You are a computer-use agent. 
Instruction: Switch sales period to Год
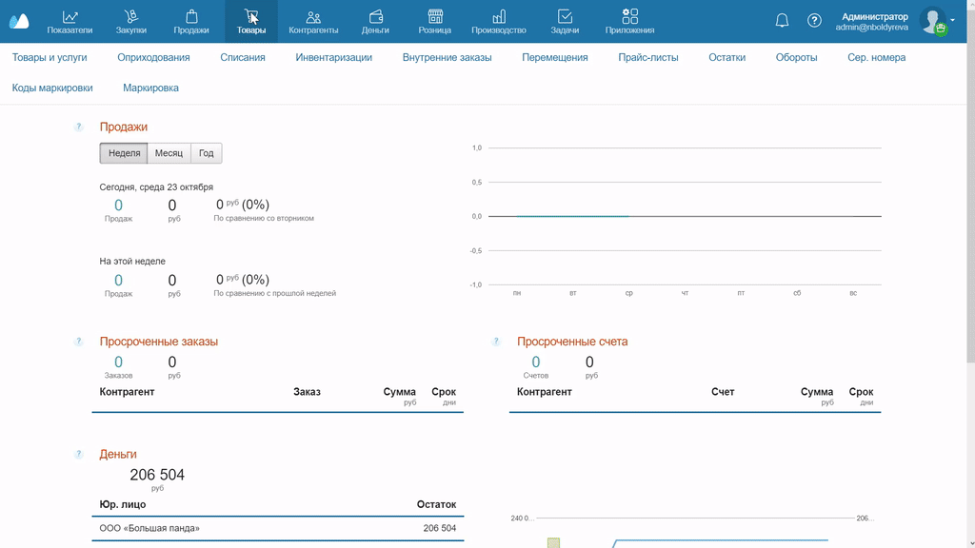point(206,153)
